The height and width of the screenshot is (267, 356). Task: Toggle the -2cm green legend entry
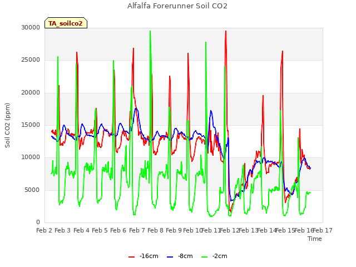[214, 256]
